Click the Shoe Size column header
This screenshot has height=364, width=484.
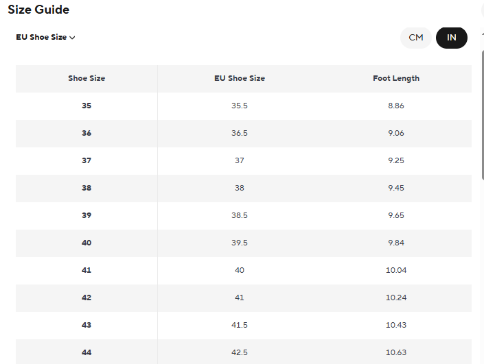tap(87, 78)
